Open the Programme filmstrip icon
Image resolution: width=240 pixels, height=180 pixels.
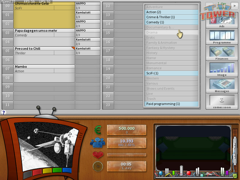[222, 37]
